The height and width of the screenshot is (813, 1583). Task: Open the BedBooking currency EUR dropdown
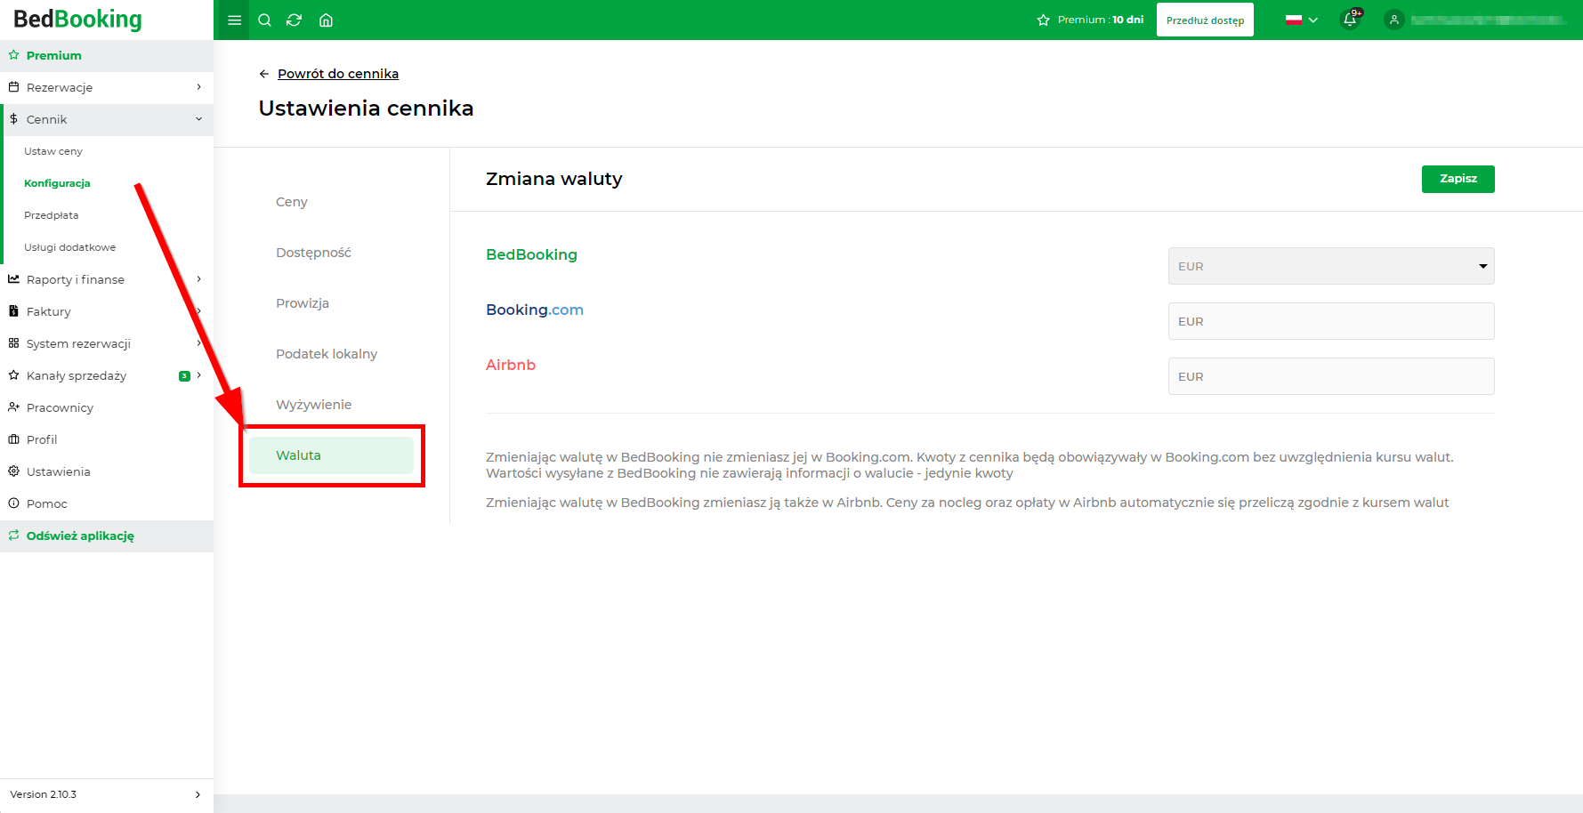(x=1330, y=266)
